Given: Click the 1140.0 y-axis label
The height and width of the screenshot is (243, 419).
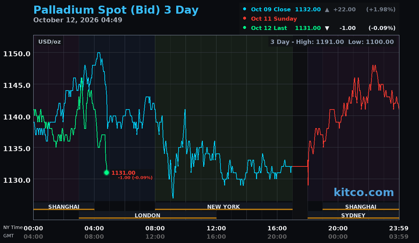Looking at the screenshot, I should point(17,117).
